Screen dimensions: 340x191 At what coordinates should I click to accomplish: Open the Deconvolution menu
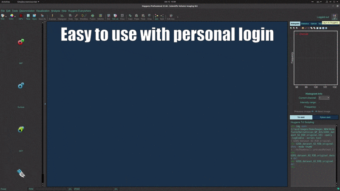pos(27,11)
